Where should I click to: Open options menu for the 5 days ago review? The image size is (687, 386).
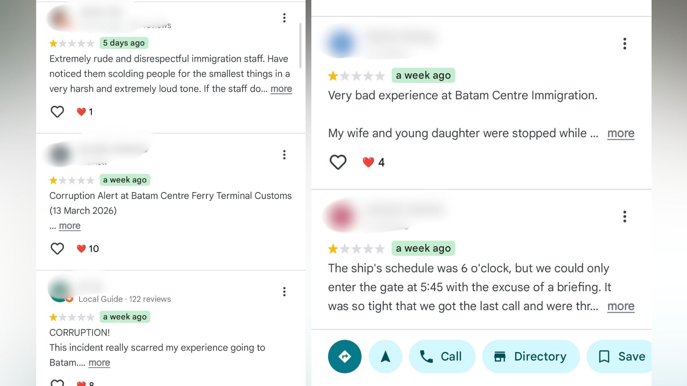coord(284,18)
